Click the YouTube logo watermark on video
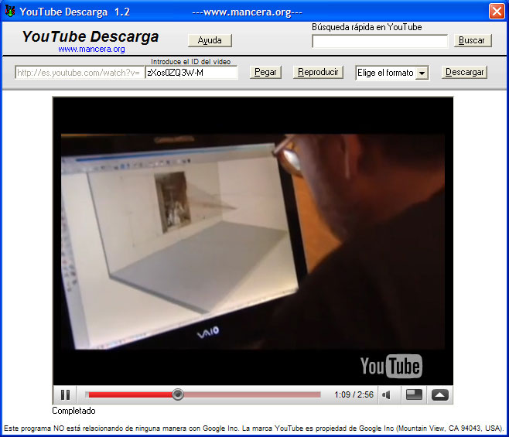This screenshot has height=437, width=509. 391,366
